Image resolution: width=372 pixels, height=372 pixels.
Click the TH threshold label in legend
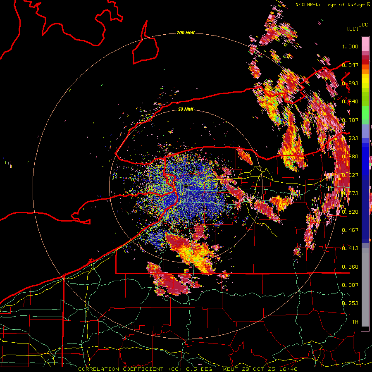(x=355, y=322)
